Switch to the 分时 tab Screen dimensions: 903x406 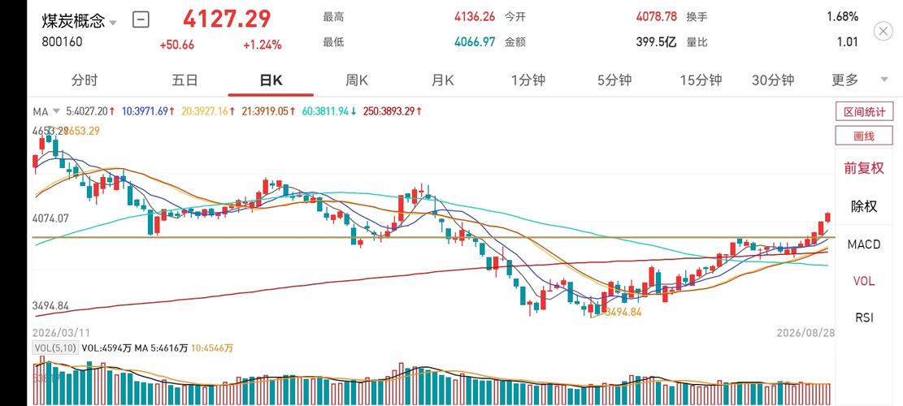85,80
